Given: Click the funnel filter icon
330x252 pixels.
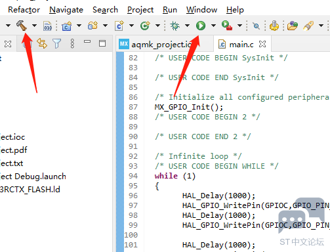Looking at the screenshot, I should 57,43.
